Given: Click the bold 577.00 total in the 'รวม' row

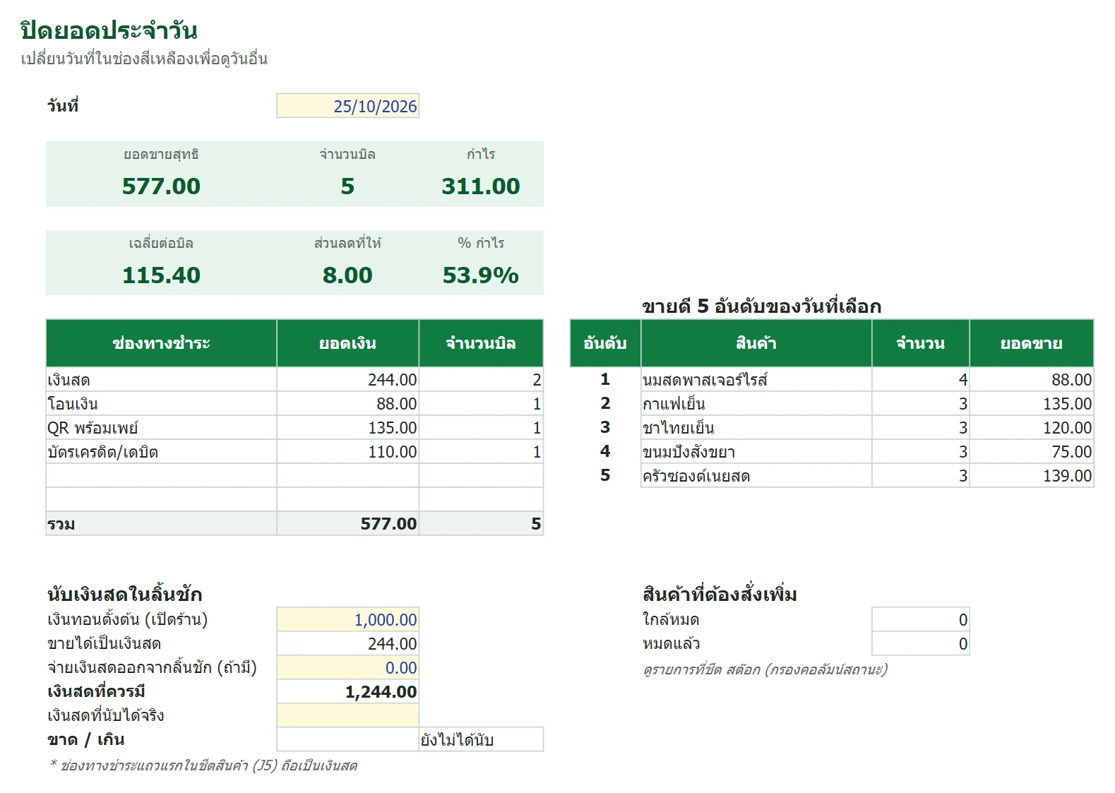Looking at the screenshot, I should tap(347, 523).
